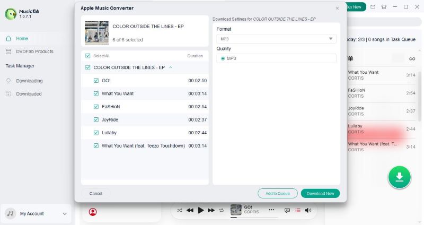Skip to the previous track
This screenshot has height=225, width=424.
[190, 210]
